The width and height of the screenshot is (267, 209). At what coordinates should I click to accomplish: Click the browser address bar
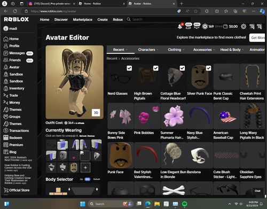coord(101,11)
